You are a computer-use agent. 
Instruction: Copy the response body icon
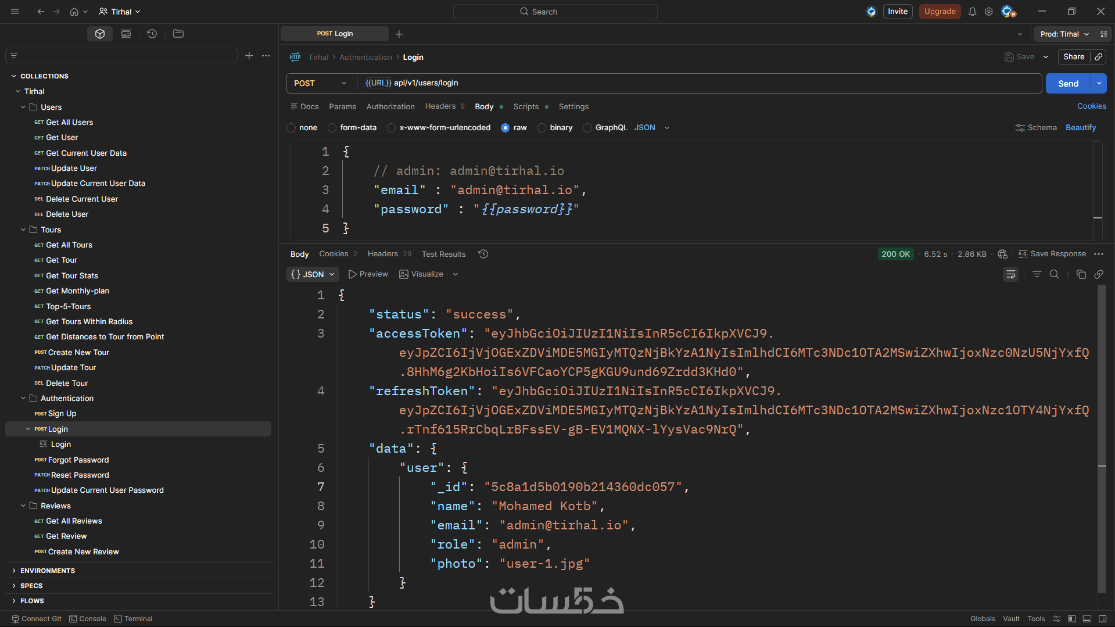(x=1081, y=274)
